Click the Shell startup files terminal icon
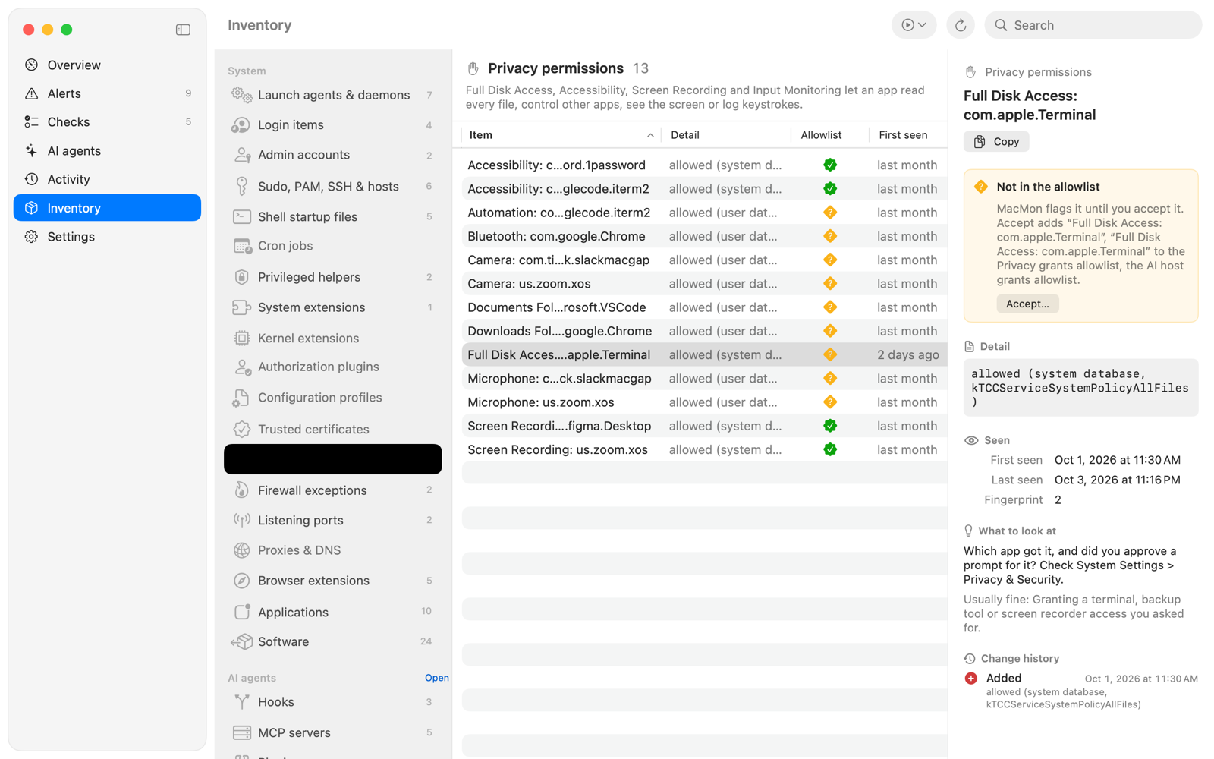 click(242, 216)
